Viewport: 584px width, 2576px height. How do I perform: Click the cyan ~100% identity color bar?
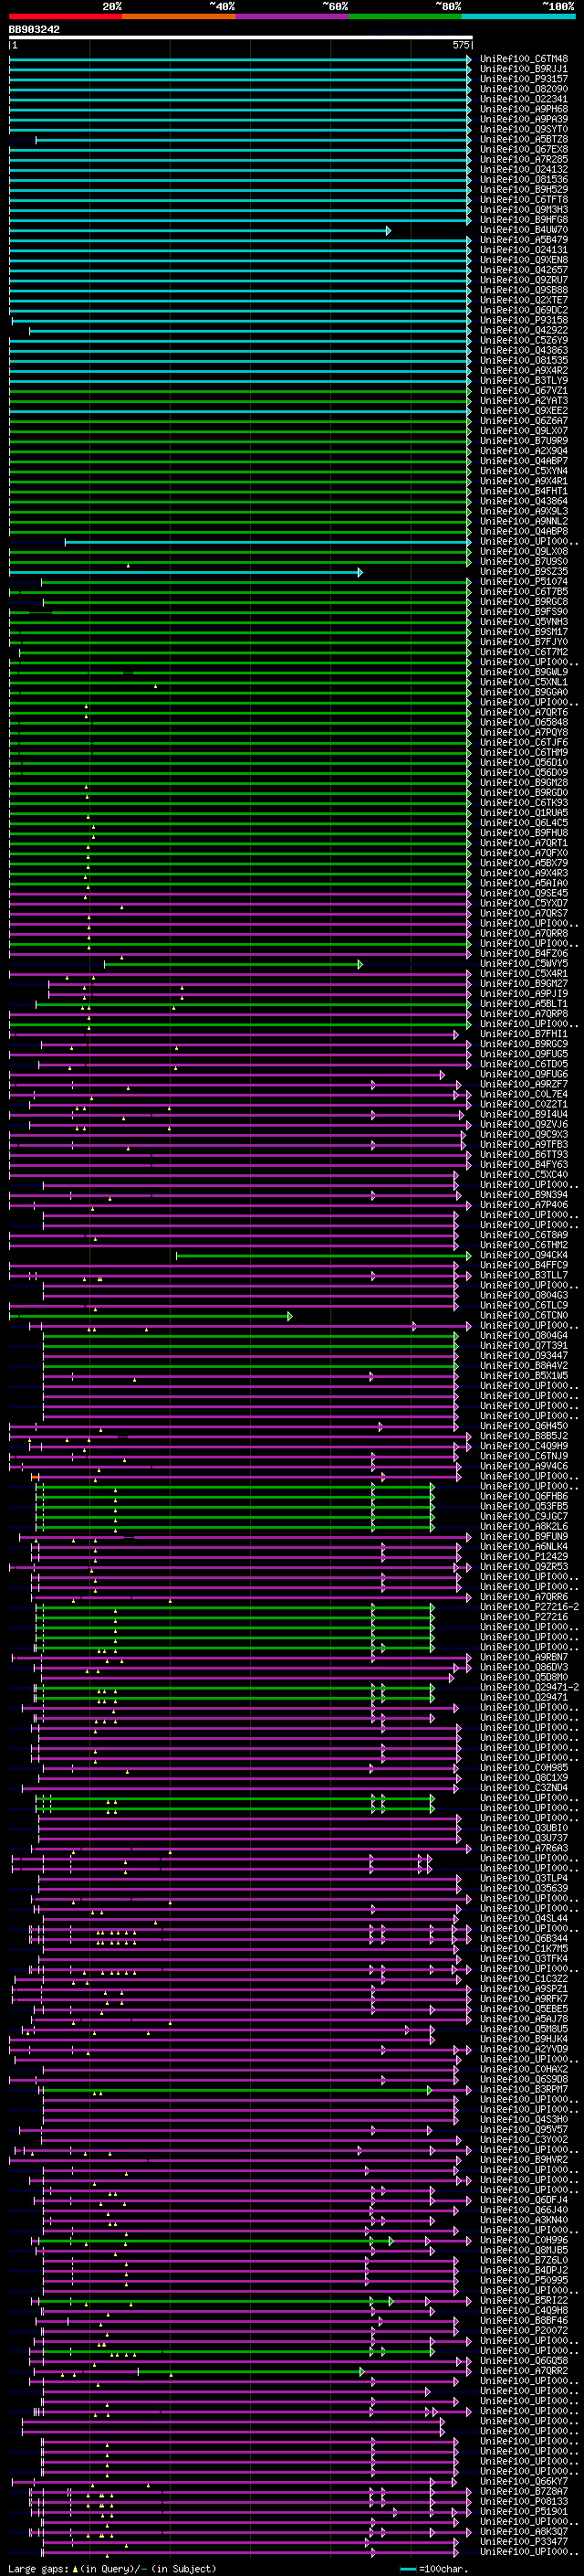point(518,16)
